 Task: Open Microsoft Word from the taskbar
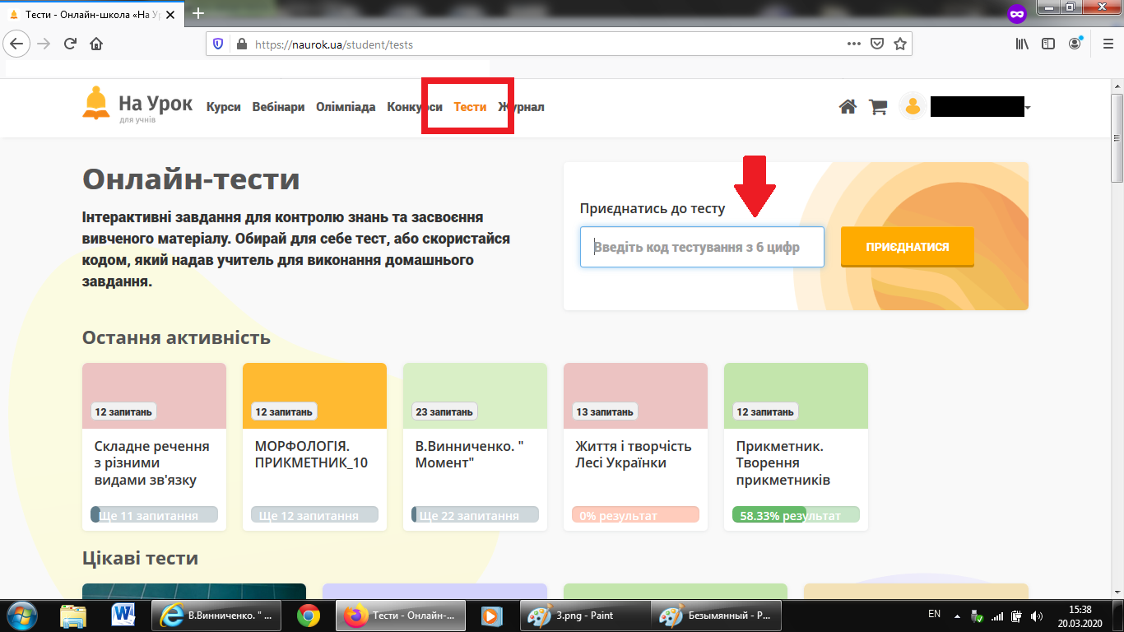tap(124, 615)
